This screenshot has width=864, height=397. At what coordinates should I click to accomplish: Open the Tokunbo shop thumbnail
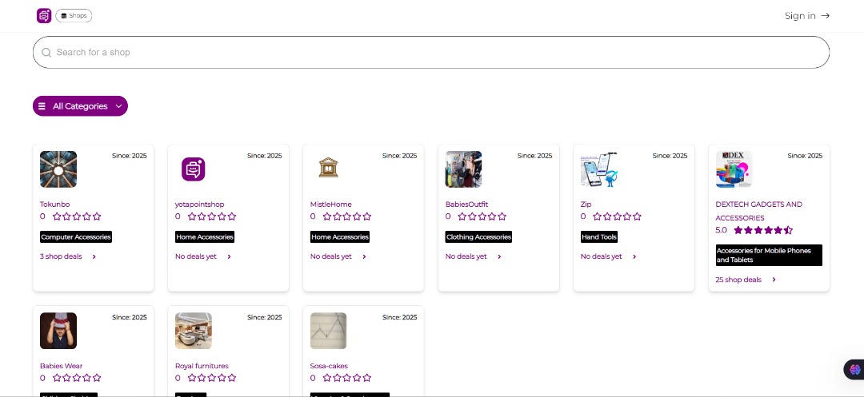(58, 169)
